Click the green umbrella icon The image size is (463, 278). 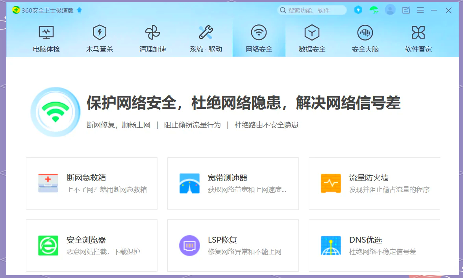click(x=374, y=10)
